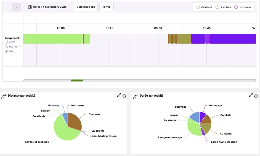Click the date lundi 14 septembre 2026
This screenshot has height=156, width=260.
click(x=50, y=7)
